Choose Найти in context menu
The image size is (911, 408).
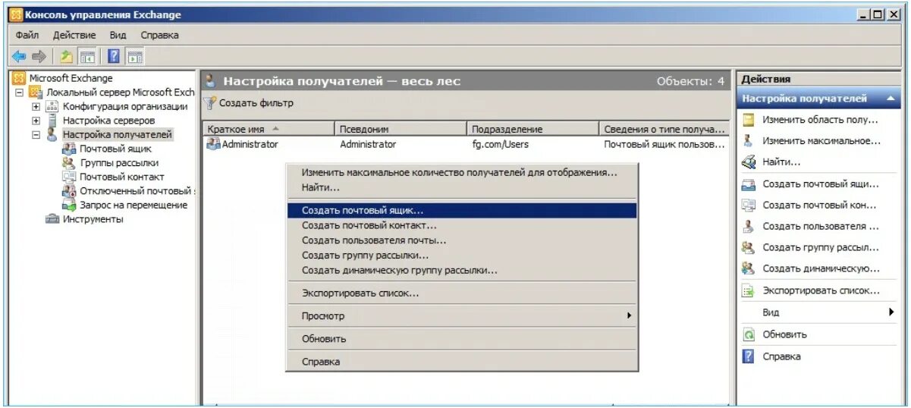(x=461, y=187)
